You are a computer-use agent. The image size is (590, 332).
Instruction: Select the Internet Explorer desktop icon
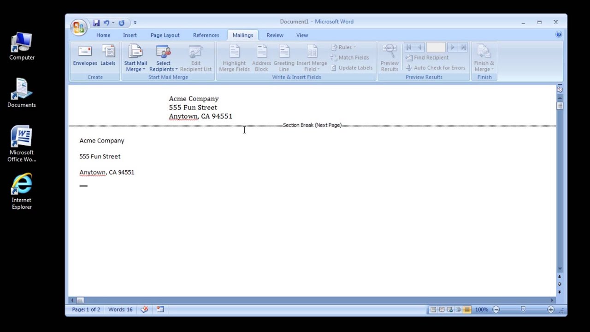point(22,192)
